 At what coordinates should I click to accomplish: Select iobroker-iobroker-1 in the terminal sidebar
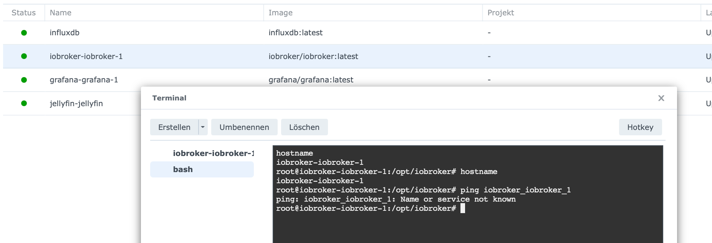pos(213,153)
